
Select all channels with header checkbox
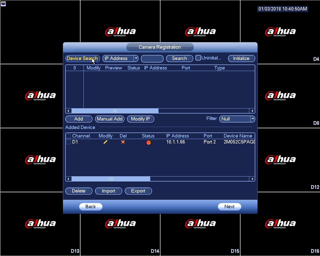(x=68, y=136)
